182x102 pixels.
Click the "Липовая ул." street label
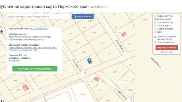[123, 95]
